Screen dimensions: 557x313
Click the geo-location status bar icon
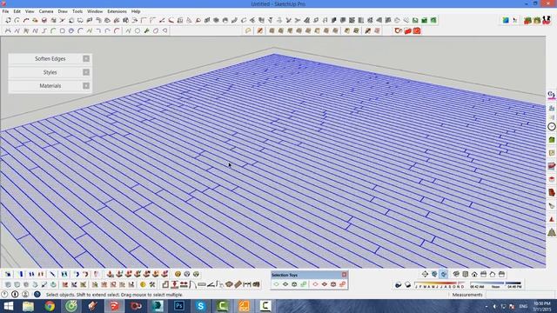click(4, 295)
